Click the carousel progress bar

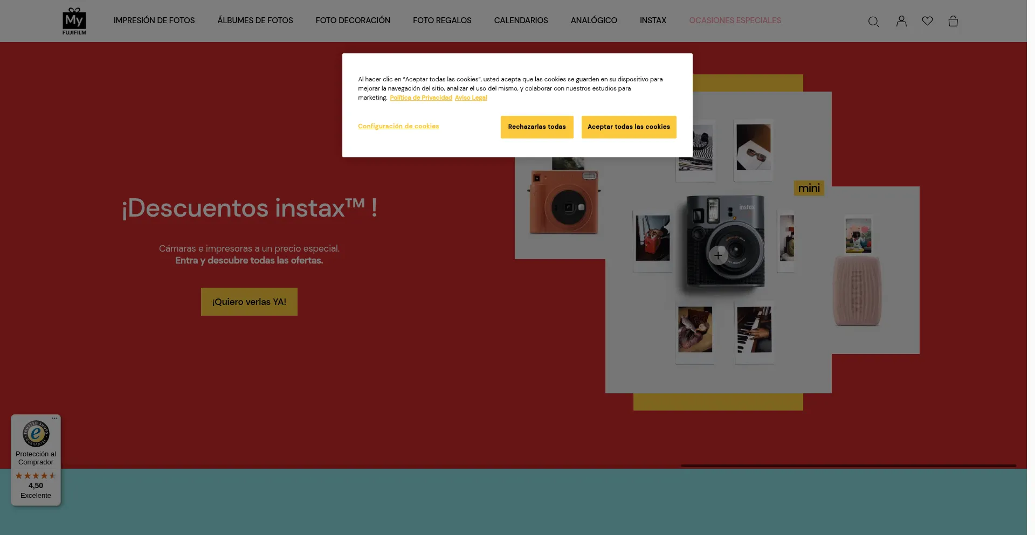coord(848,465)
